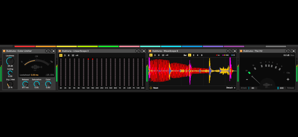Click WaveScope 6 hot-swap preset icon
The height and width of the screenshot is (137, 298).
231,51
